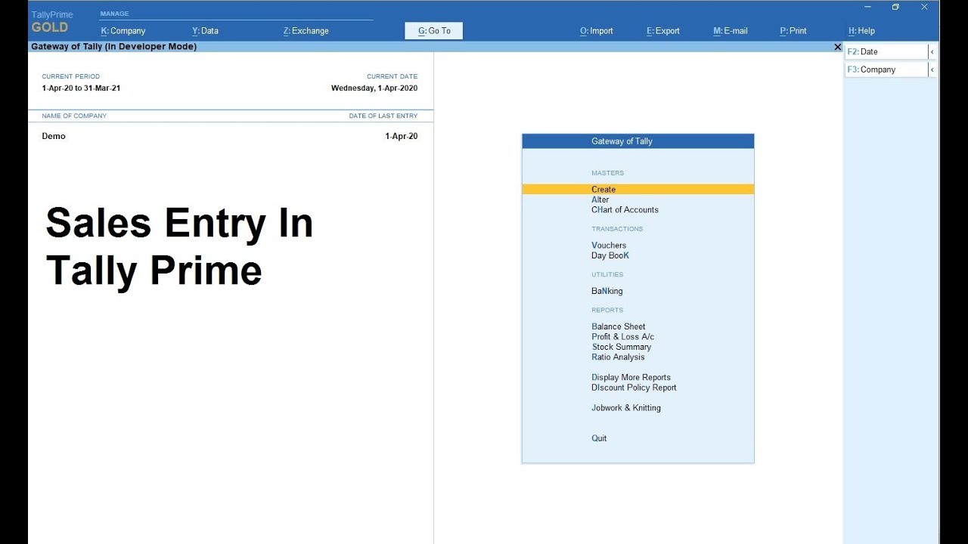The image size is (968, 544).
Task: Restore down the TallyPrime window
Action: (x=895, y=7)
